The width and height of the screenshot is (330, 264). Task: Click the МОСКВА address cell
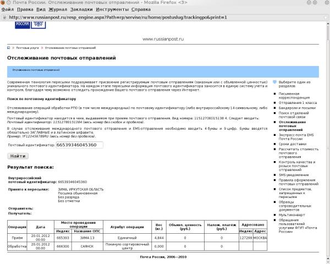(260, 238)
